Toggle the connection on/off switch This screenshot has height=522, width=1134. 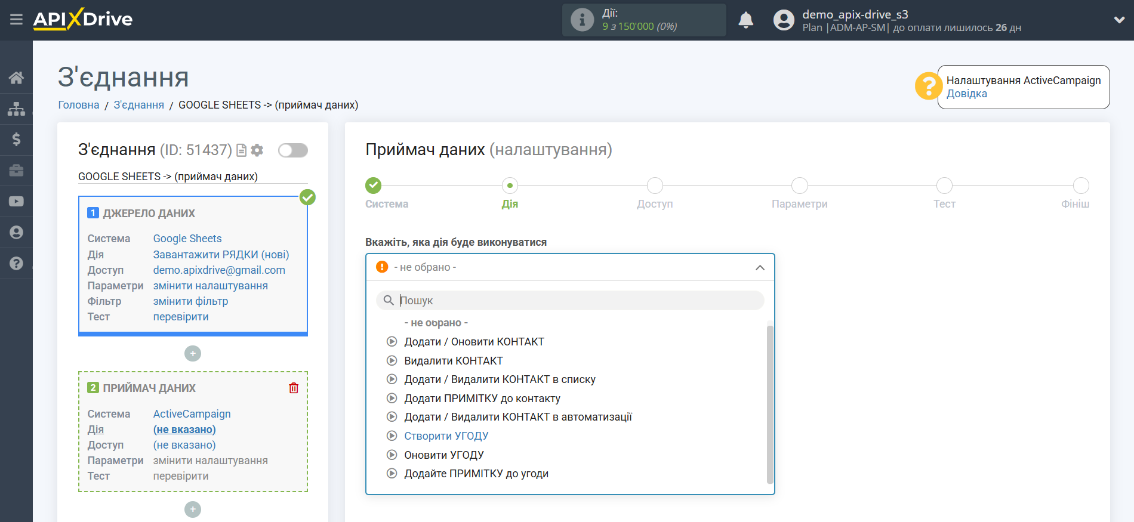click(293, 150)
